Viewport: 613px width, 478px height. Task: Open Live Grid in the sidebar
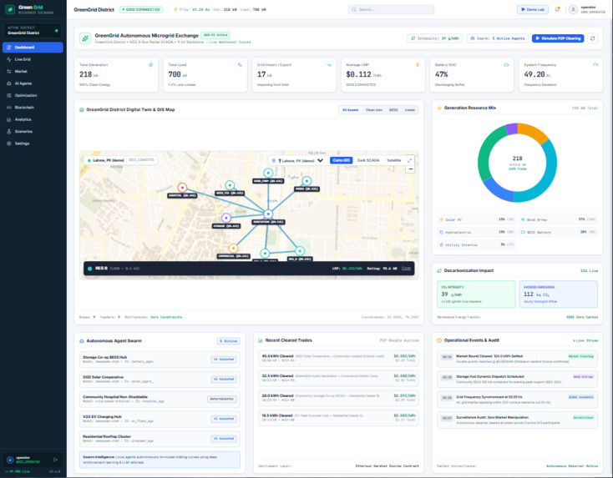(x=33, y=59)
